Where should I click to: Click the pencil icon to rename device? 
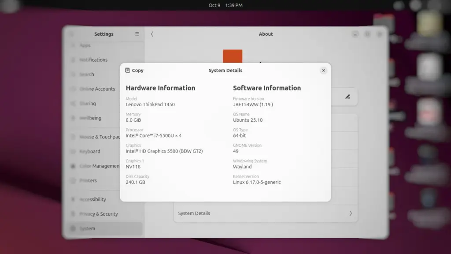tap(347, 97)
